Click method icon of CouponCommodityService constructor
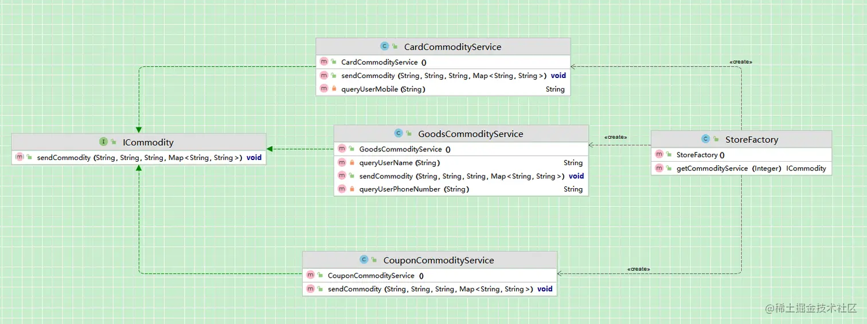This screenshot has height=324, width=867. coord(310,275)
